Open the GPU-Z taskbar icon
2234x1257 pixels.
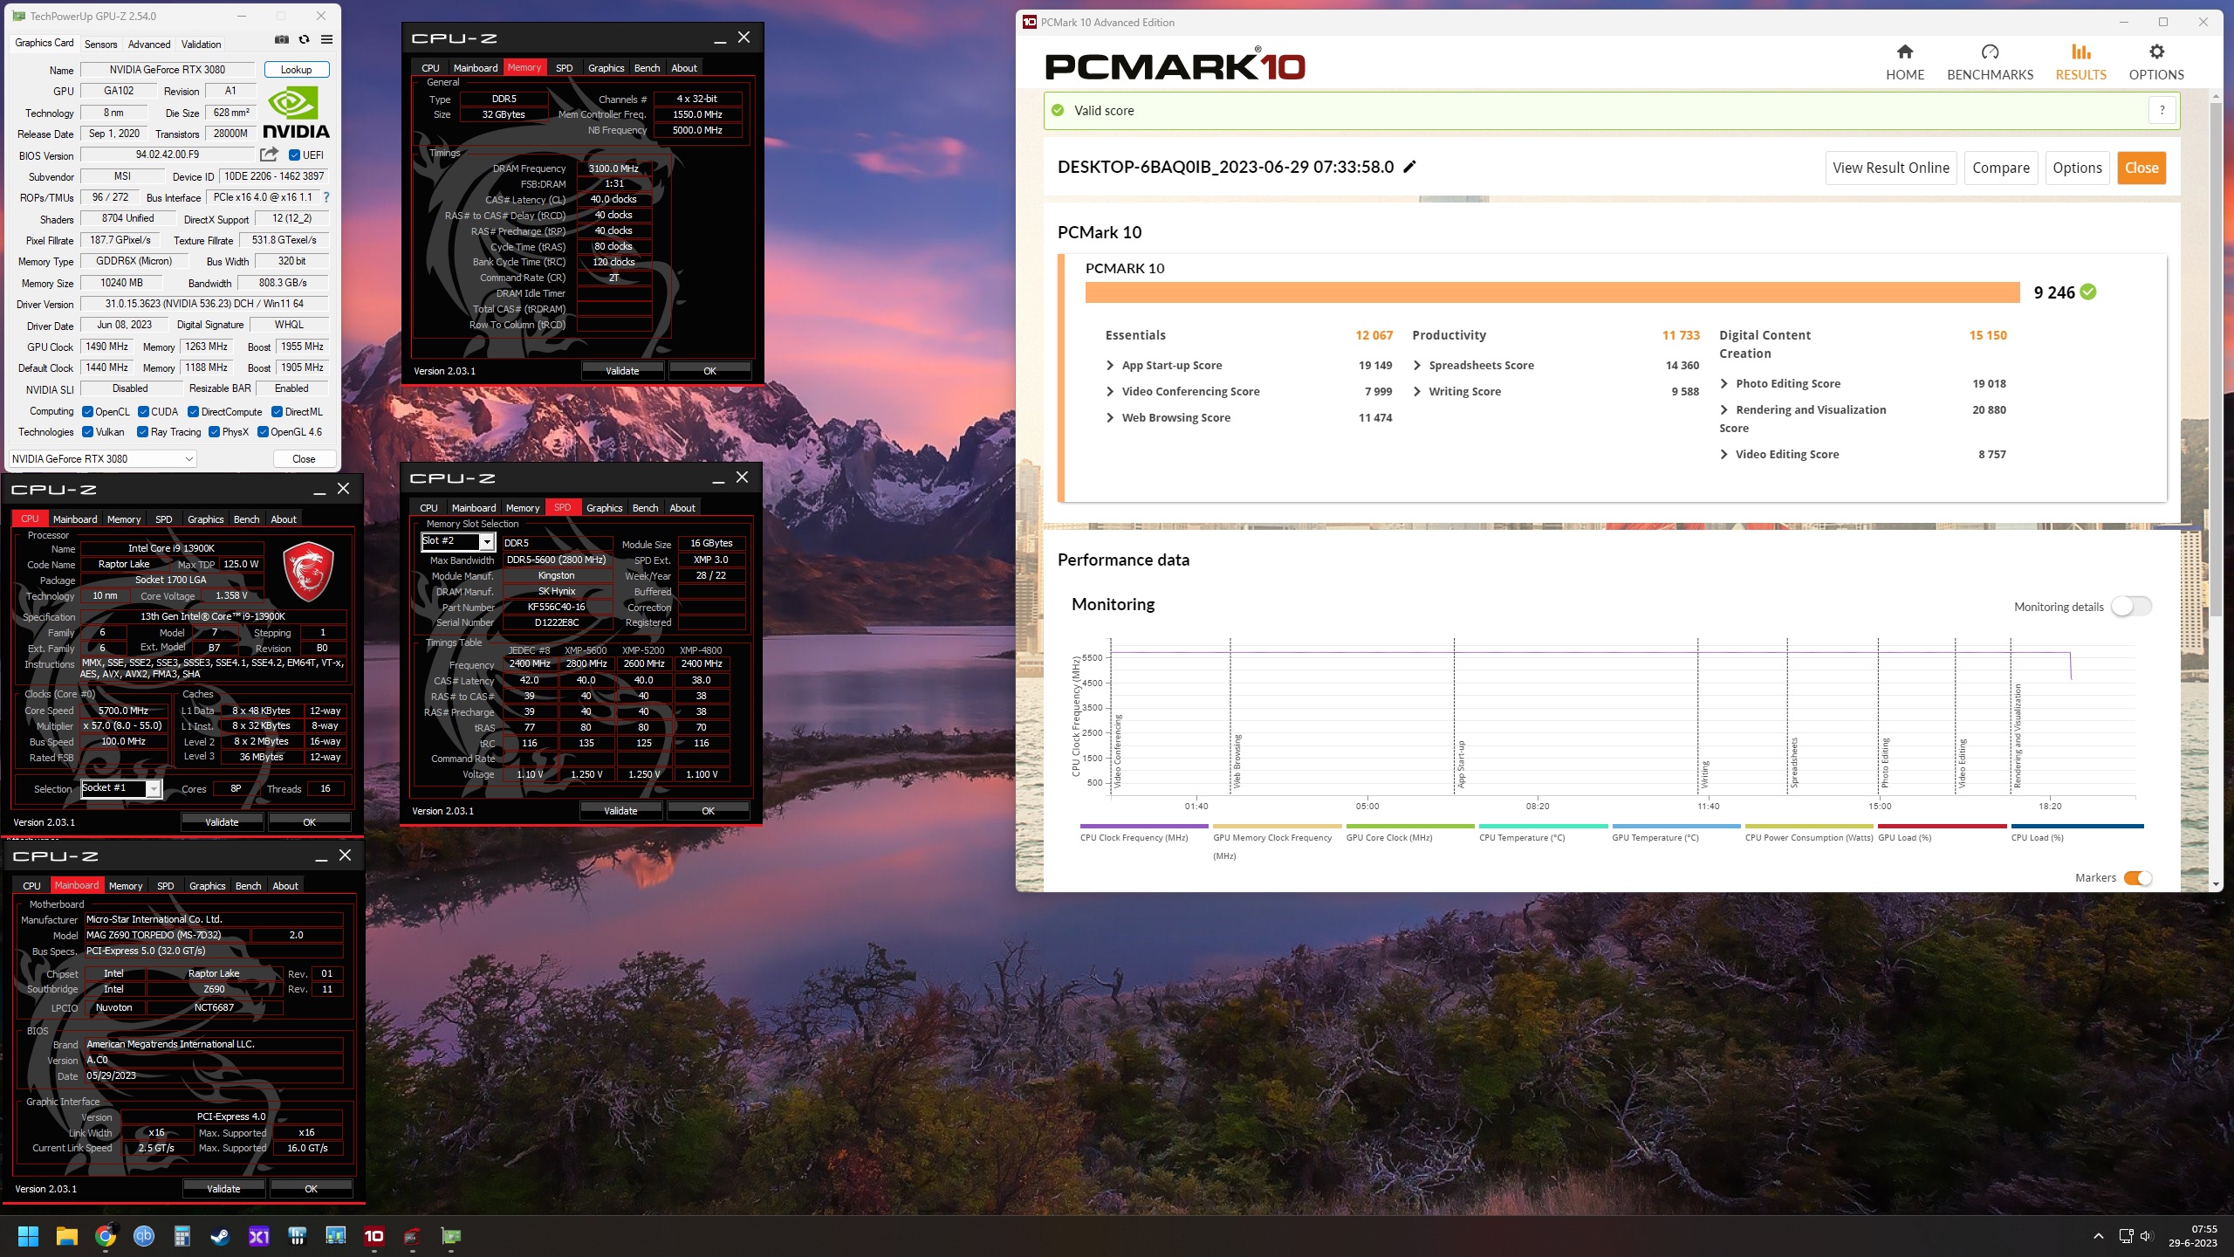click(450, 1236)
